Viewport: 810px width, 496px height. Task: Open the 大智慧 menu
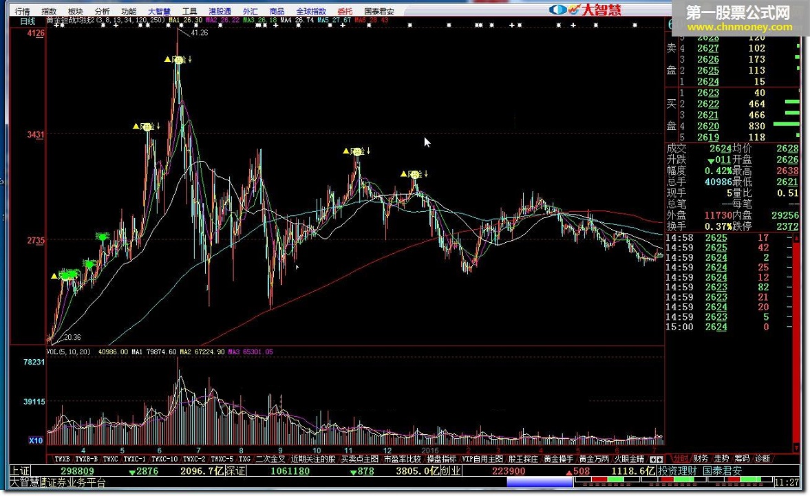[x=159, y=12]
